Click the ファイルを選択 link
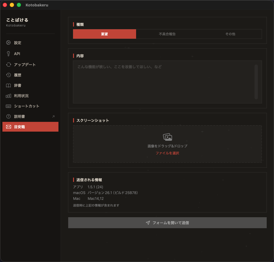 point(167,153)
